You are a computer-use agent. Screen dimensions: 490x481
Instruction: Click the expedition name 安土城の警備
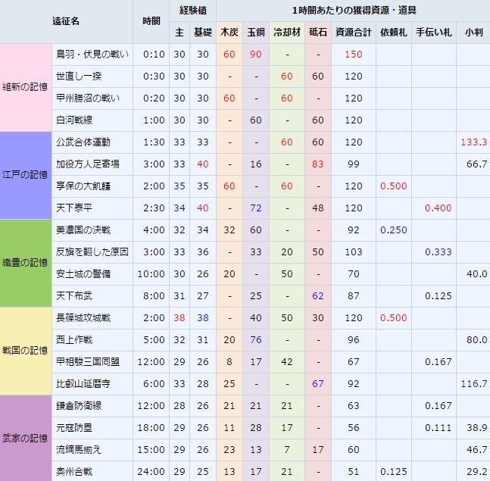click(83, 273)
